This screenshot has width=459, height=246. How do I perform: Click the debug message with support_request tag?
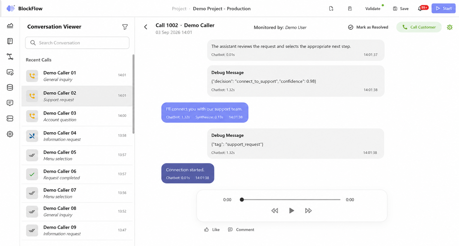pyautogui.click(x=296, y=144)
